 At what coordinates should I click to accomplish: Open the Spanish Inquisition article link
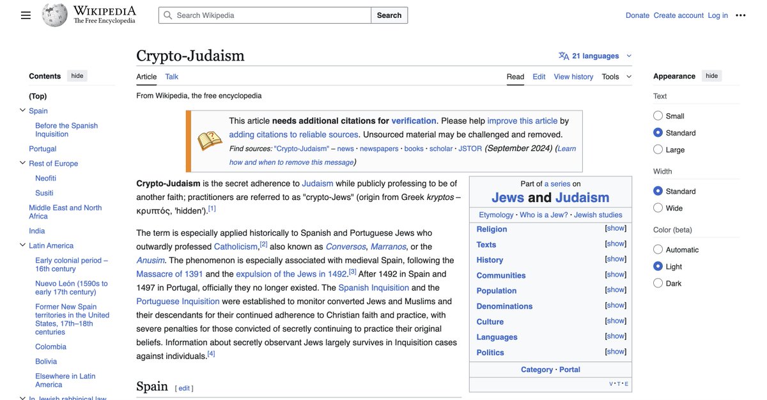click(374, 288)
